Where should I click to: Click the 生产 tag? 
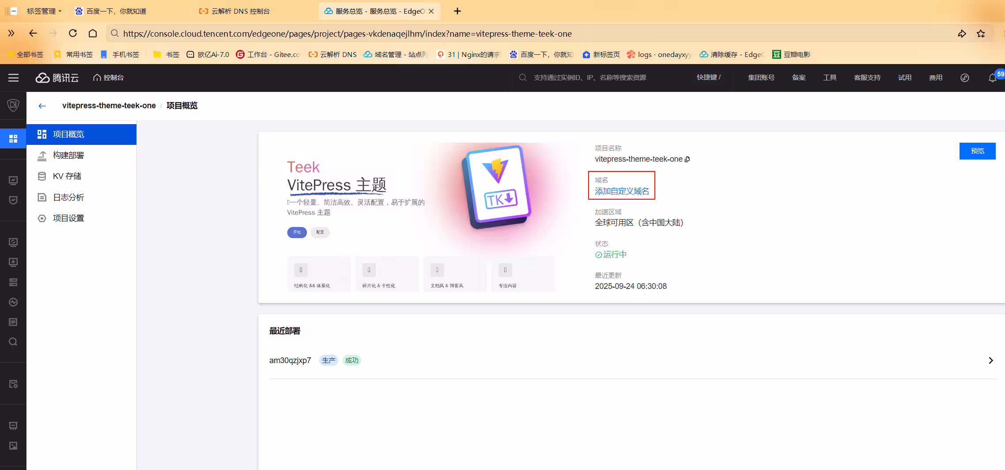coord(328,360)
